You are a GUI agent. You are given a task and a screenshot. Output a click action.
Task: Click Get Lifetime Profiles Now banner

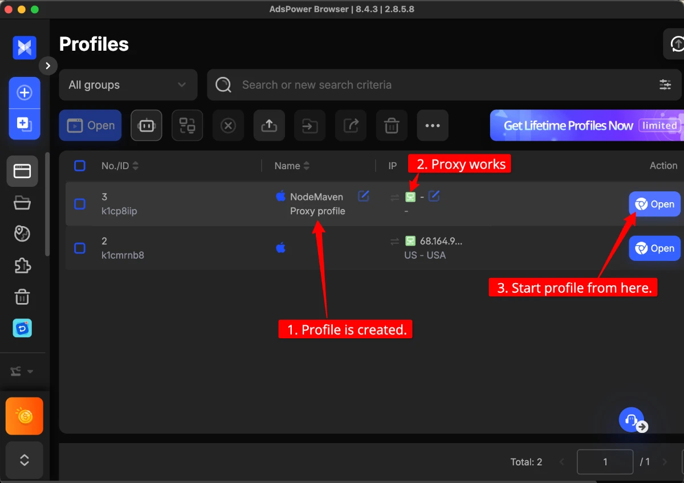(x=587, y=125)
